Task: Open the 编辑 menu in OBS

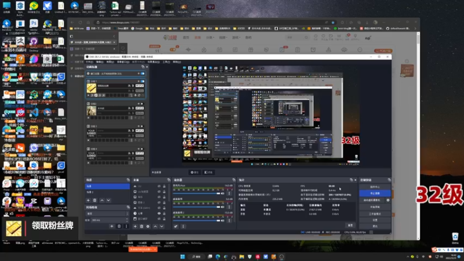Action: pos(99,62)
